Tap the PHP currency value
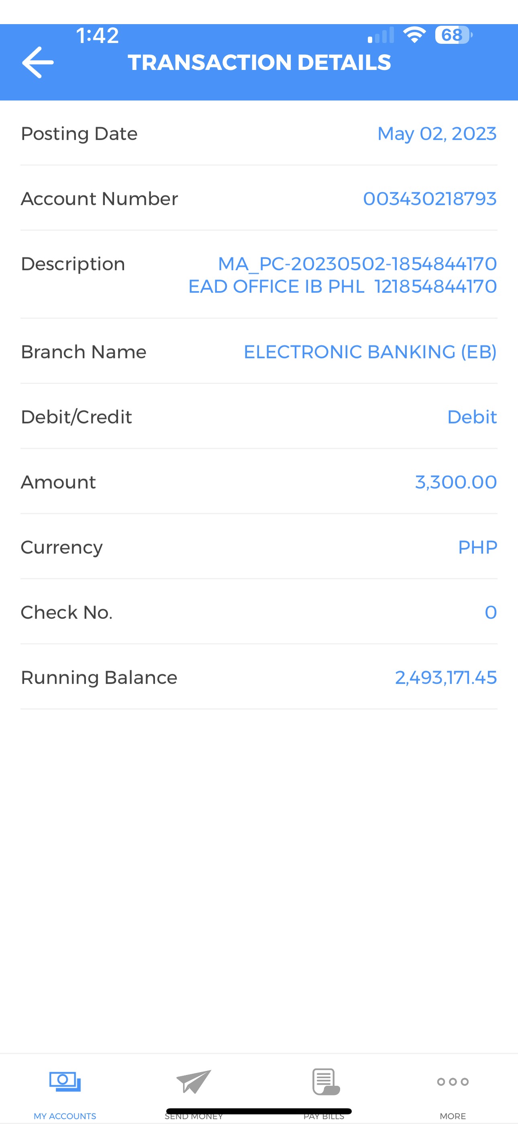 click(x=477, y=547)
